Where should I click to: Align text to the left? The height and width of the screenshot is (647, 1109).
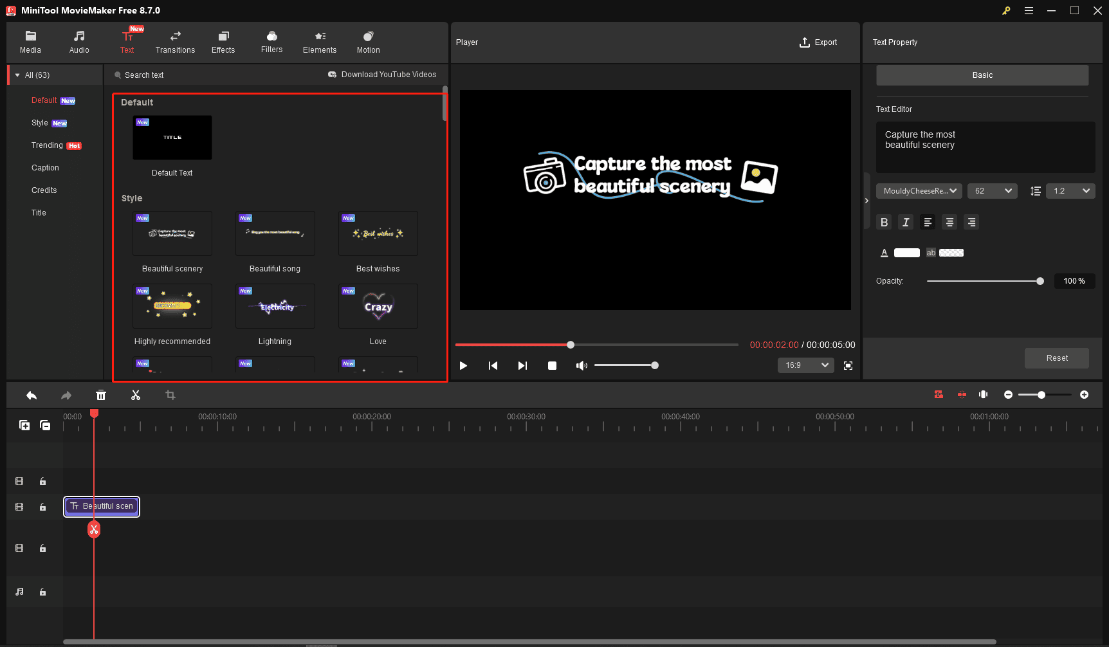(x=928, y=222)
